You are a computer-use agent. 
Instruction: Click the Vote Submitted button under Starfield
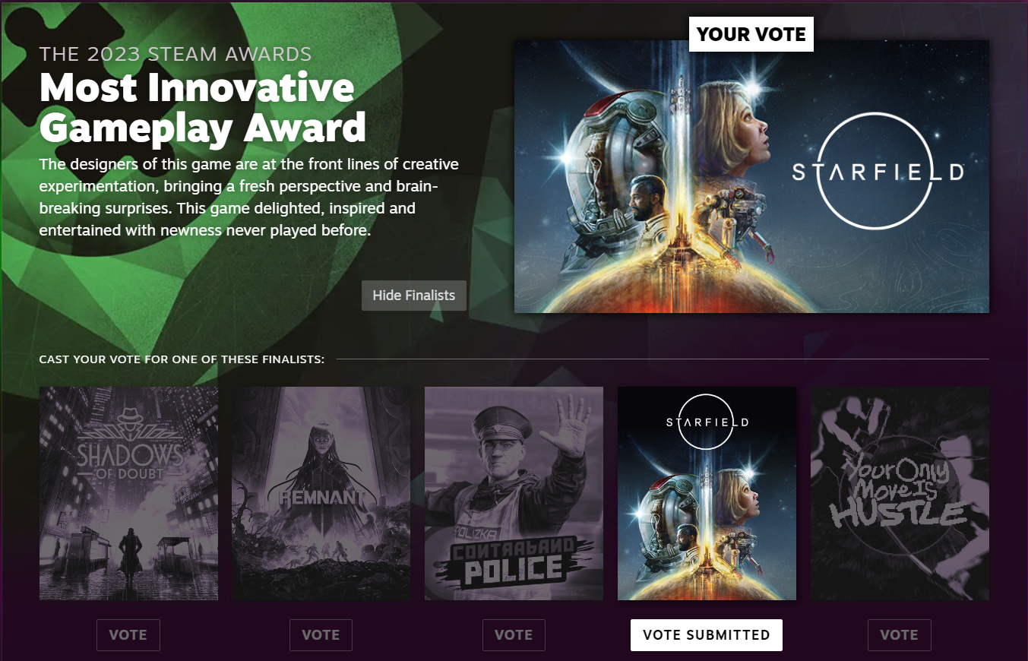707,635
